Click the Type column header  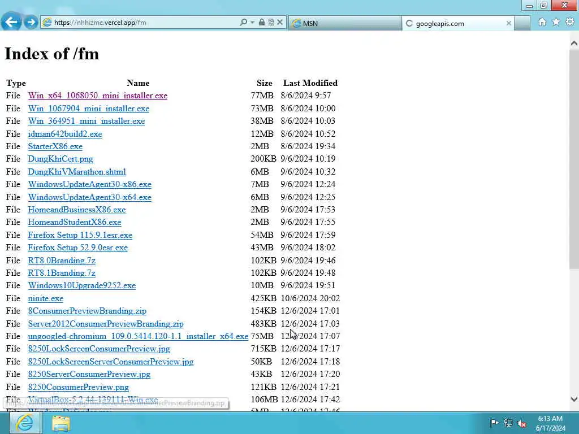tap(16, 83)
